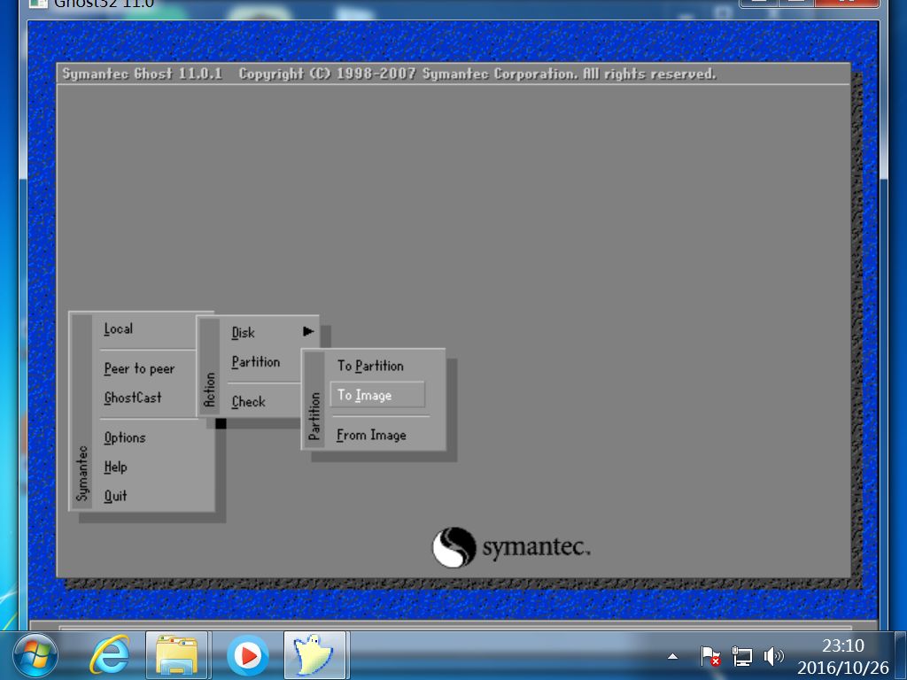Open Help from the Ghost menu
The image size is (907, 680).
(115, 467)
